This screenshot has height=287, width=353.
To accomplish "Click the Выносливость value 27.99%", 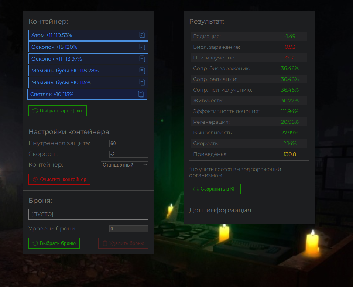I will (x=290, y=133).
